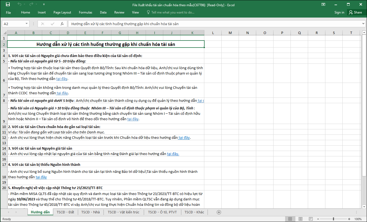Click the zoom slider handle
Viewport: 367px width, 222px height.
pyautogui.click(x=333, y=219)
